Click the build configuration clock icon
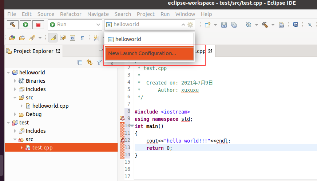The image size is (317, 181). point(249,25)
